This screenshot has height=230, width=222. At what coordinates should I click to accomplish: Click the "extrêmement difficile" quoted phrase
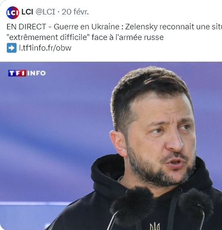point(48,37)
